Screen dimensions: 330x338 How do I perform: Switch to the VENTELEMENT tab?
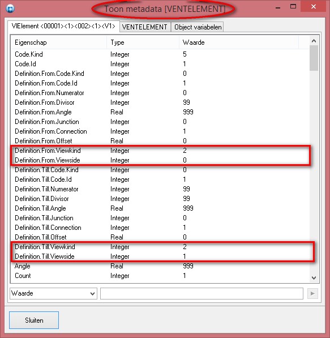[x=145, y=27]
